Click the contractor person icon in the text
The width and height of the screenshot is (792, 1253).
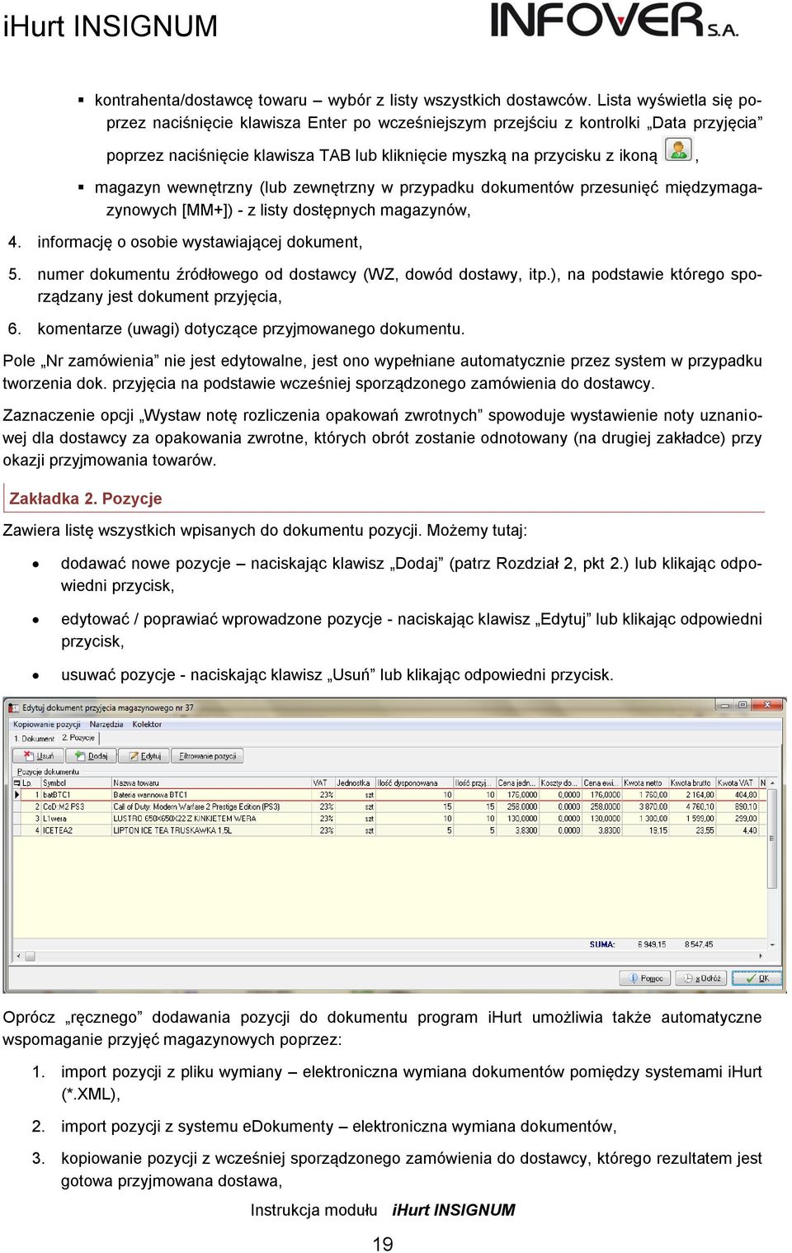pos(678,149)
